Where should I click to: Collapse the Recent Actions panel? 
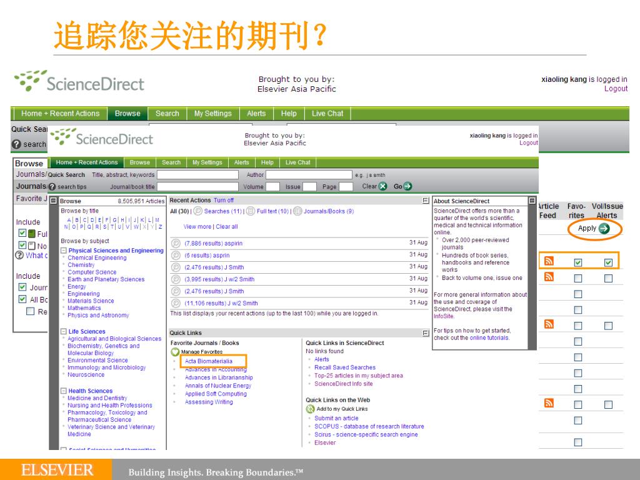coord(425,201)
